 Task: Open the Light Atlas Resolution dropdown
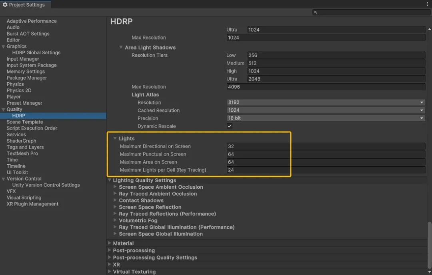(326, 102)
